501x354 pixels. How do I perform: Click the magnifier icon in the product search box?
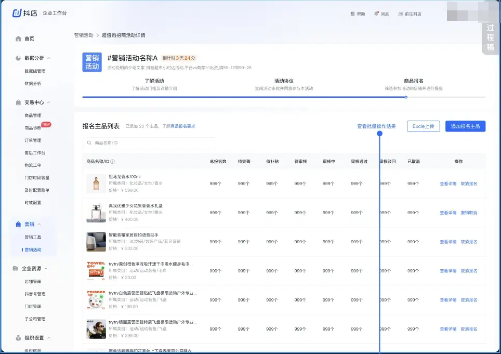pyautogui.click(x=89, y=143)
